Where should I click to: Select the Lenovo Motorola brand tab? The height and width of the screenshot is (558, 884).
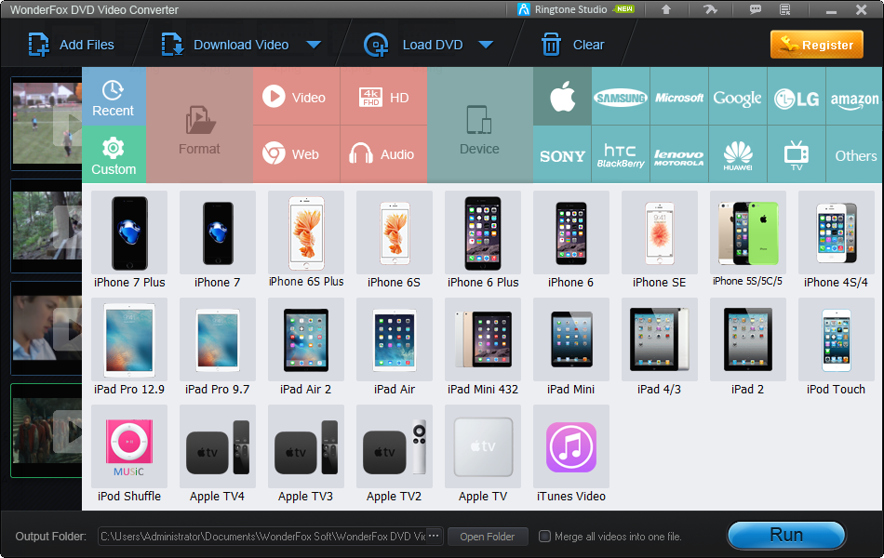(679, 154)
